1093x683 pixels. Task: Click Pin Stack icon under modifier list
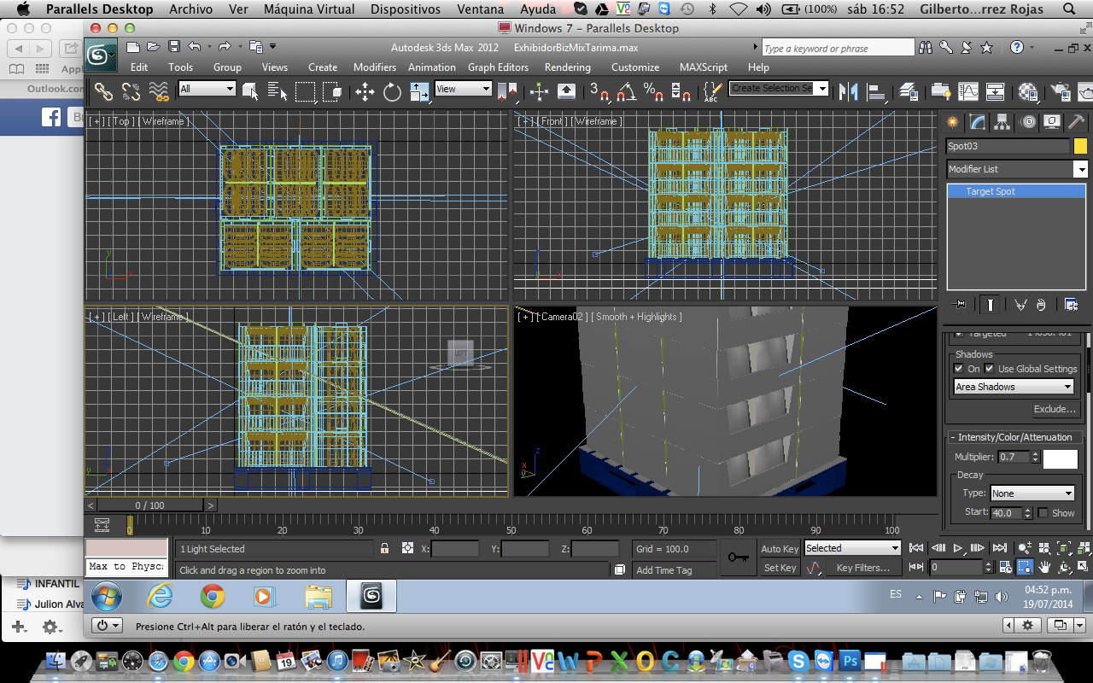tap(961, 304)
